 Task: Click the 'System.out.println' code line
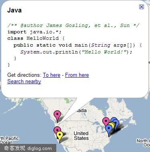(x=76, y=52)
